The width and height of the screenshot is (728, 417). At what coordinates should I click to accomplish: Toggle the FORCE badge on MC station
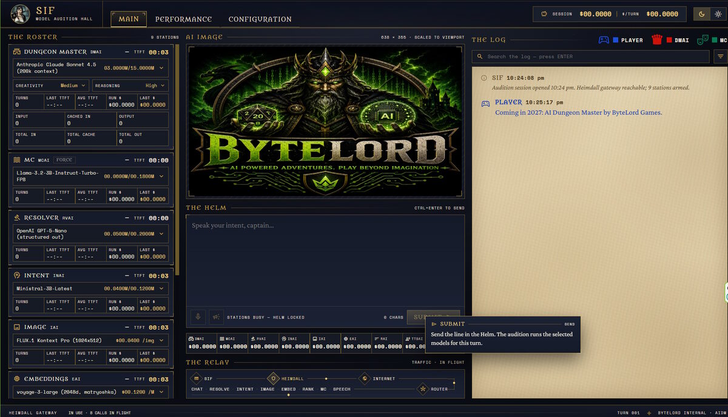[64, 160]
